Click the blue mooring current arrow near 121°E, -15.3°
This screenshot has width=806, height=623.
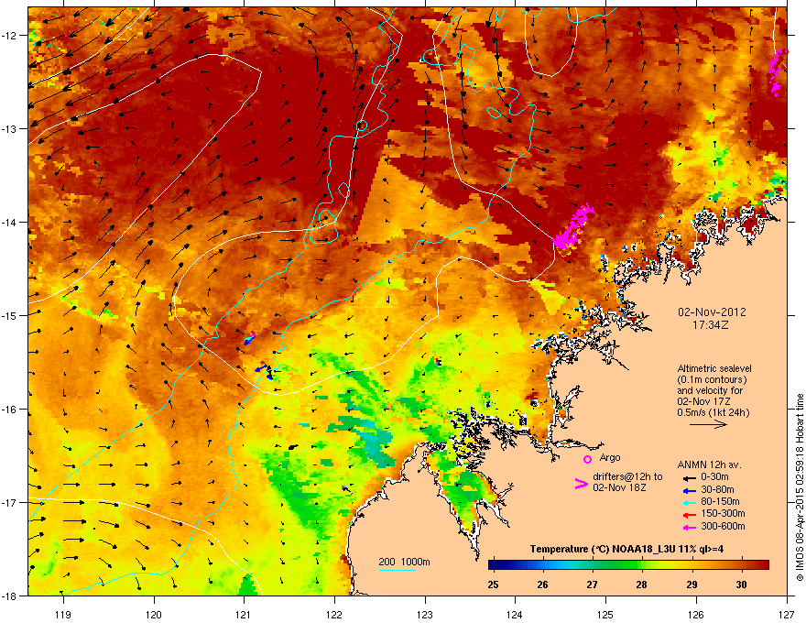[x=249, y=339]
